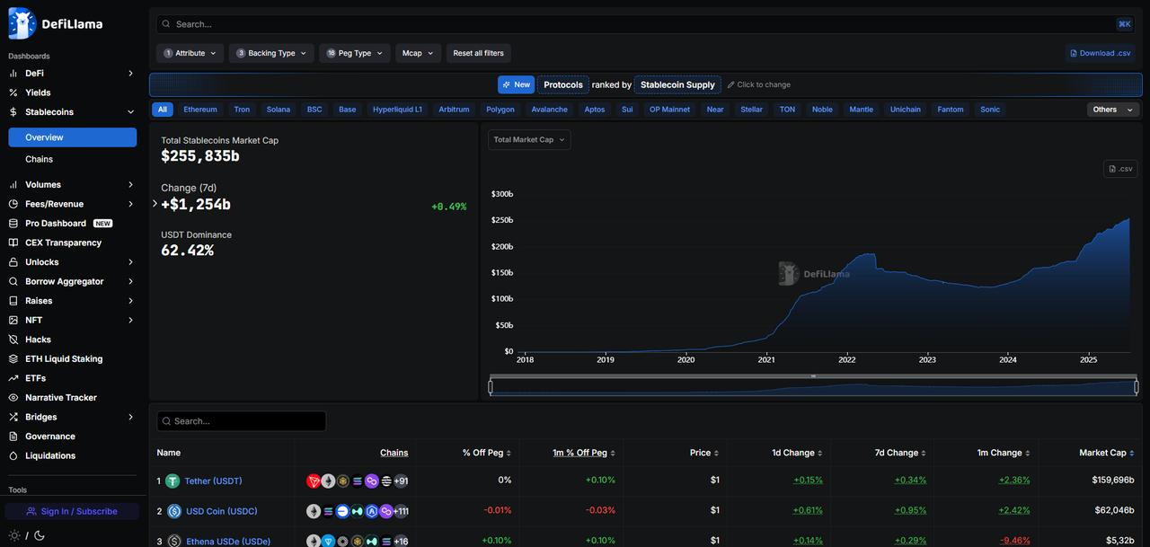
Task: Expand the Volumes sidebar section
Action: (130, 185)
